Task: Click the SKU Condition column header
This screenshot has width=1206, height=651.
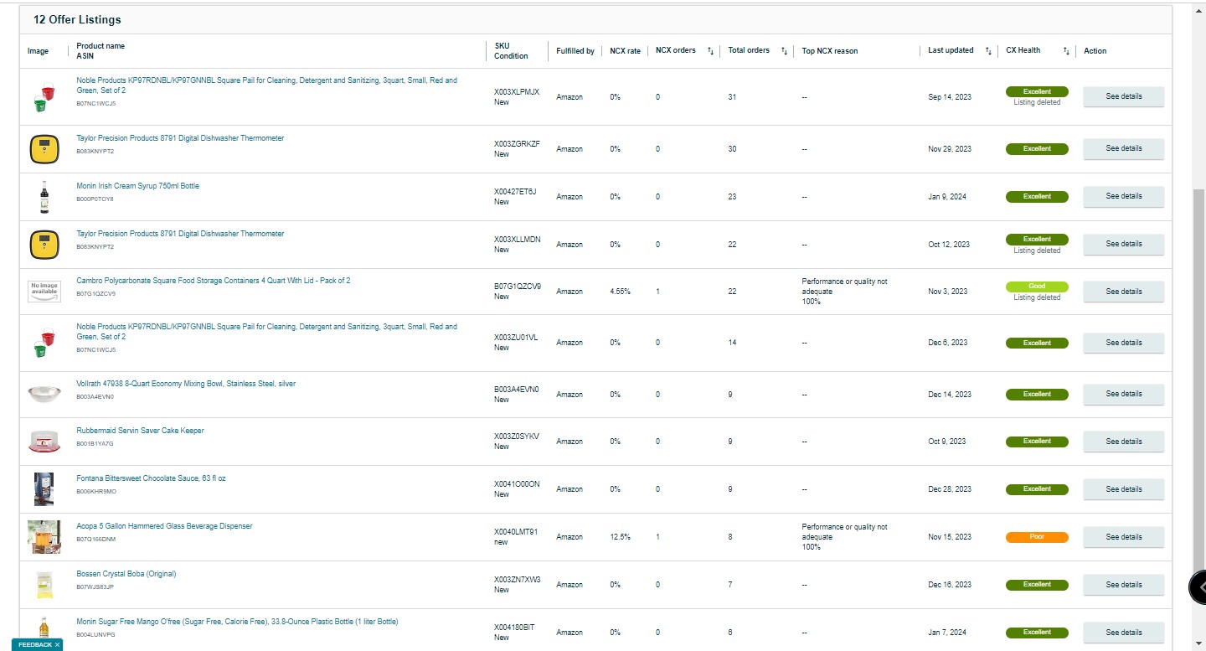Action: [511, 51]
